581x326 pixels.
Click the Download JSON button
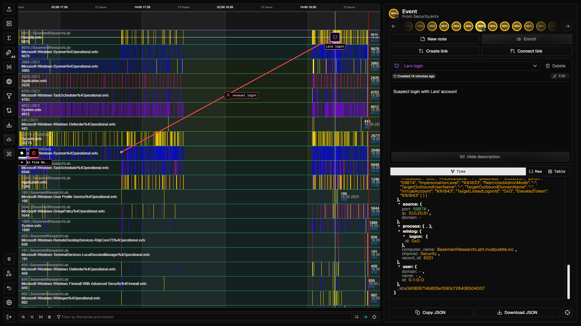517,312
